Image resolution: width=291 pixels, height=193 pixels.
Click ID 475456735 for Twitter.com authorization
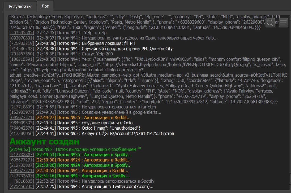click(22, 187)
